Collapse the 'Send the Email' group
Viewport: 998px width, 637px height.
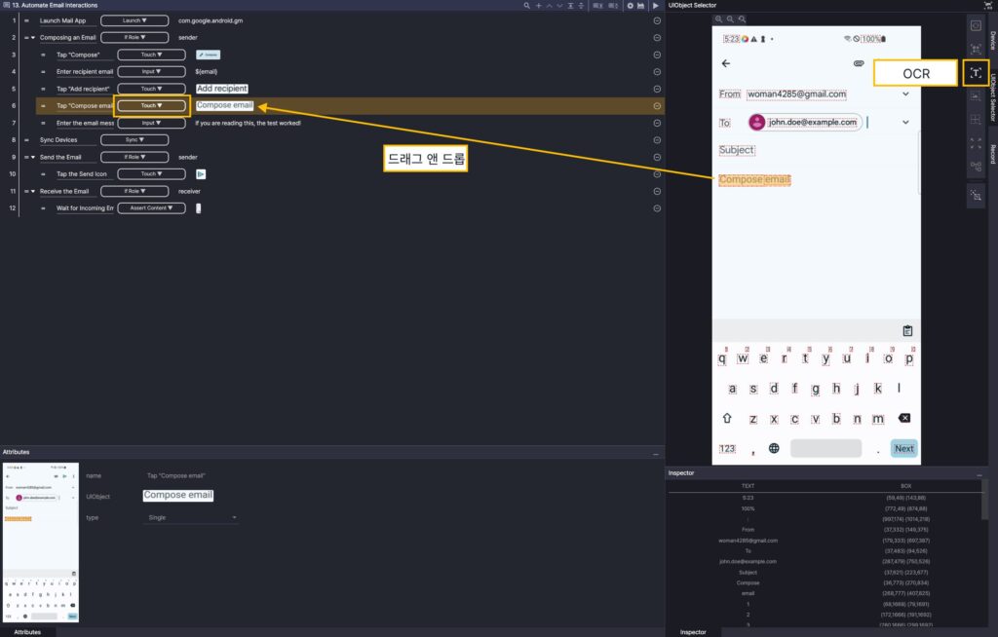(33, 157)
